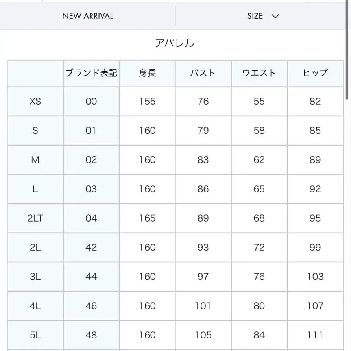Switch to the NEW ARRIVAL tab
Image resolution: width=351 pixels, height=351 pixels.
click(87, 16)
